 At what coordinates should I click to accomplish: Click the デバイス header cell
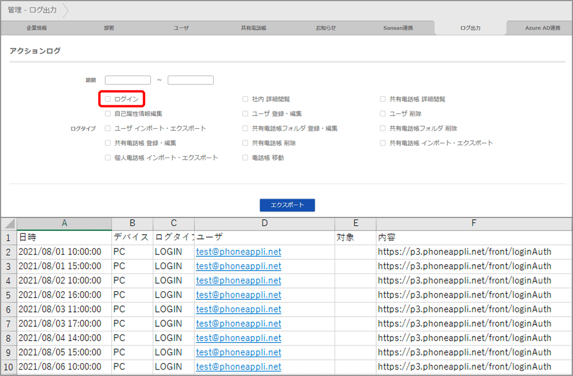tap(132, 238)
